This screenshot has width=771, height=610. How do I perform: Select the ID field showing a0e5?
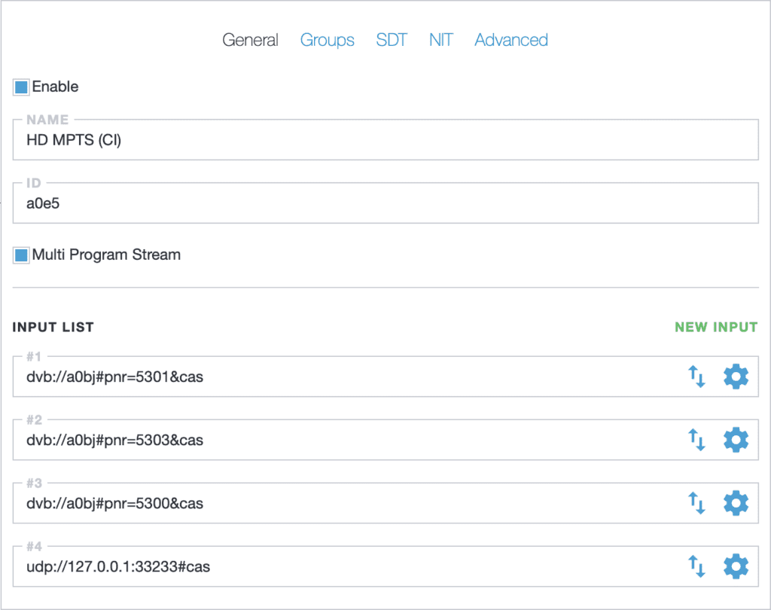coord(301,203)
